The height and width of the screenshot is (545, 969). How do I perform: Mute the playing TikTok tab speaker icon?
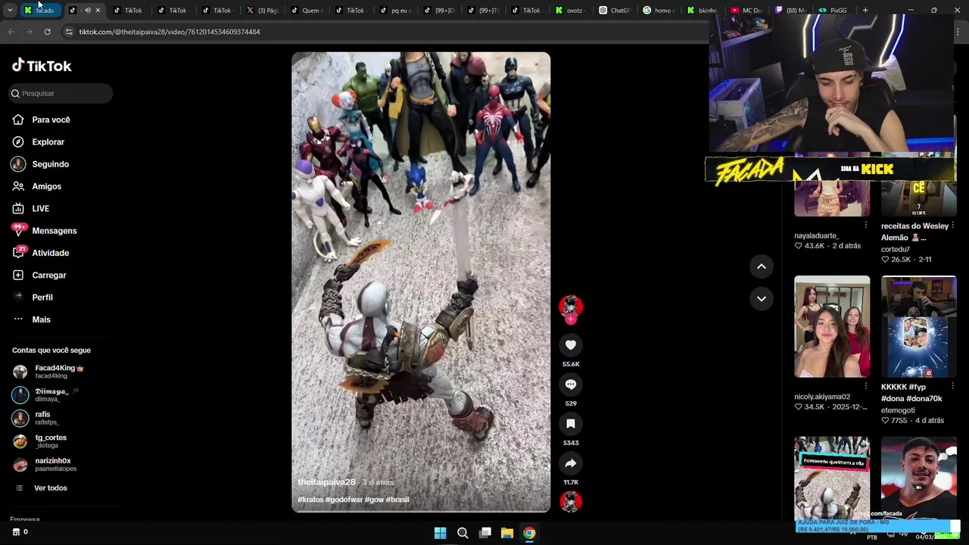click(88, 11)
